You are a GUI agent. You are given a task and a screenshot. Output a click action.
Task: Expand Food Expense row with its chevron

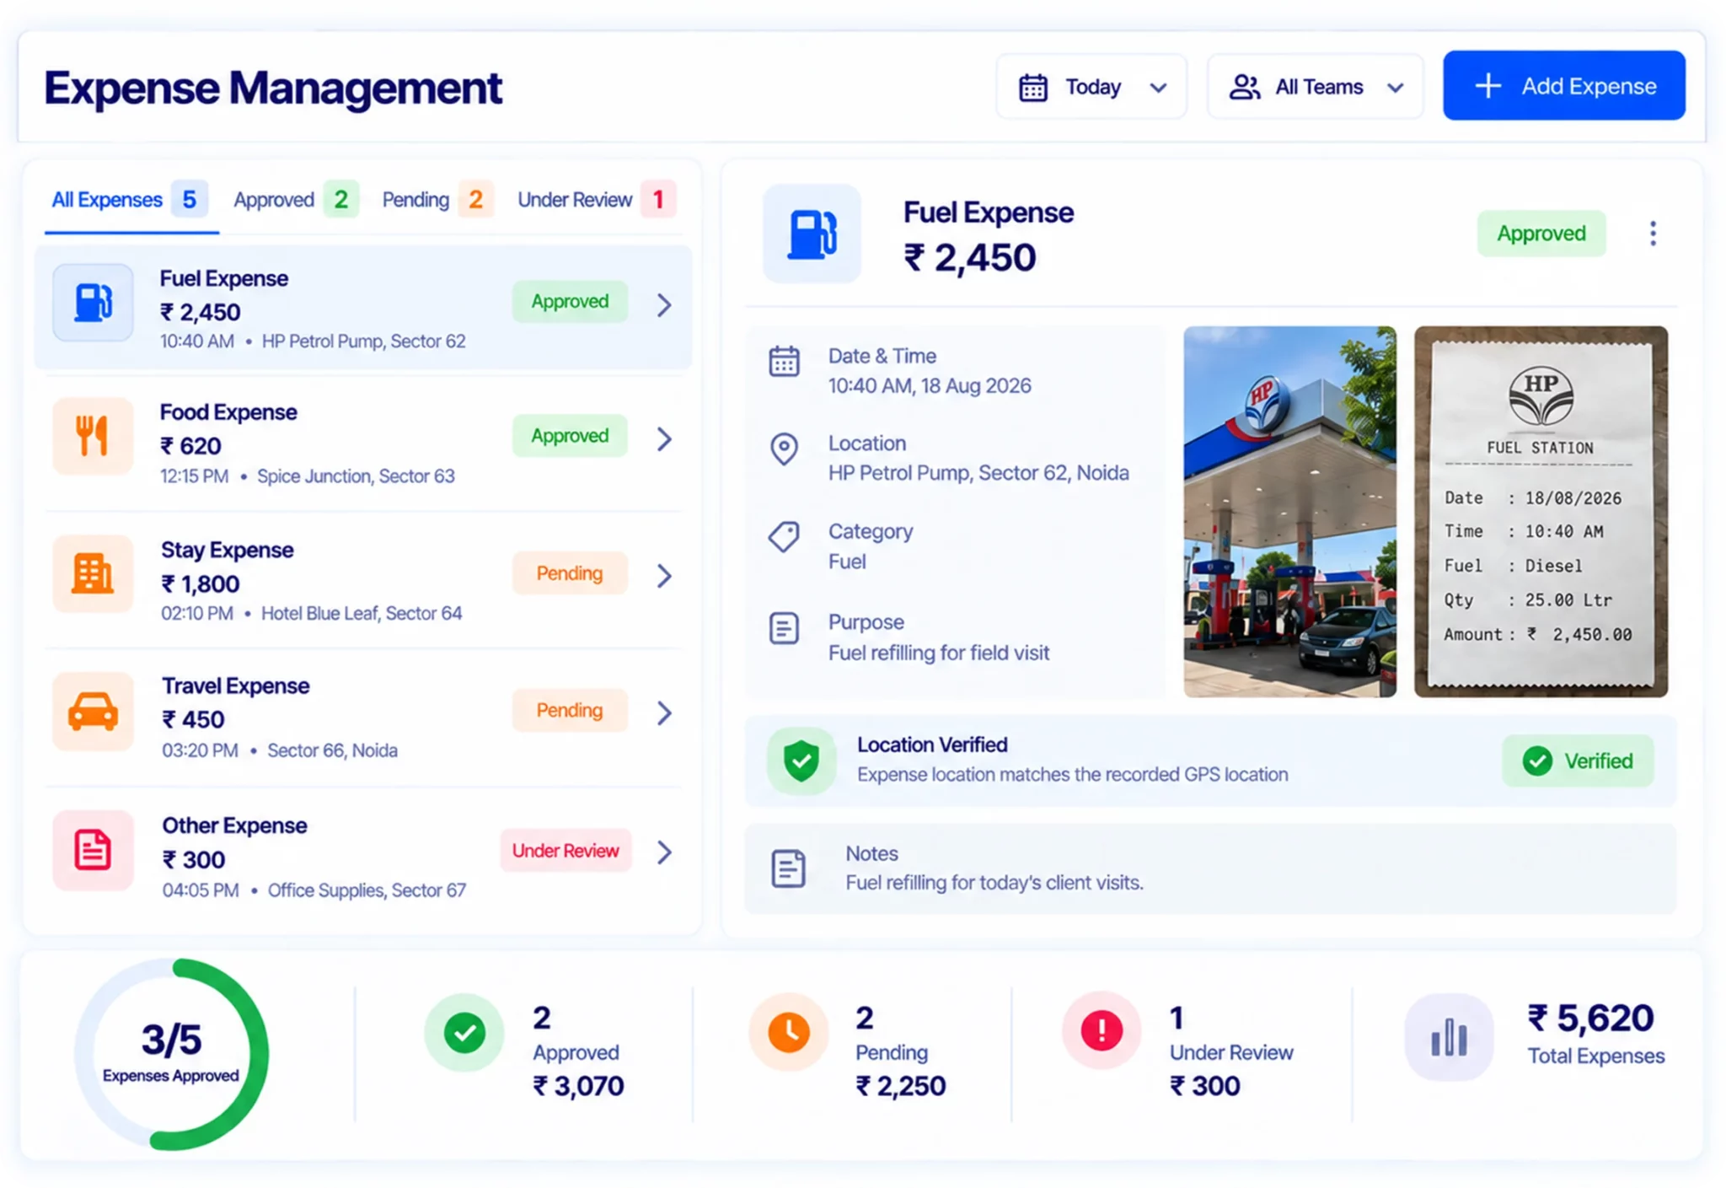664,438
